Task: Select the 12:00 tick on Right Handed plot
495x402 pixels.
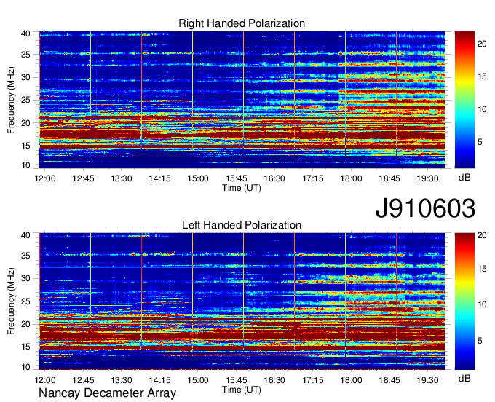Action: pyautogui.click(x=45, y=178)
